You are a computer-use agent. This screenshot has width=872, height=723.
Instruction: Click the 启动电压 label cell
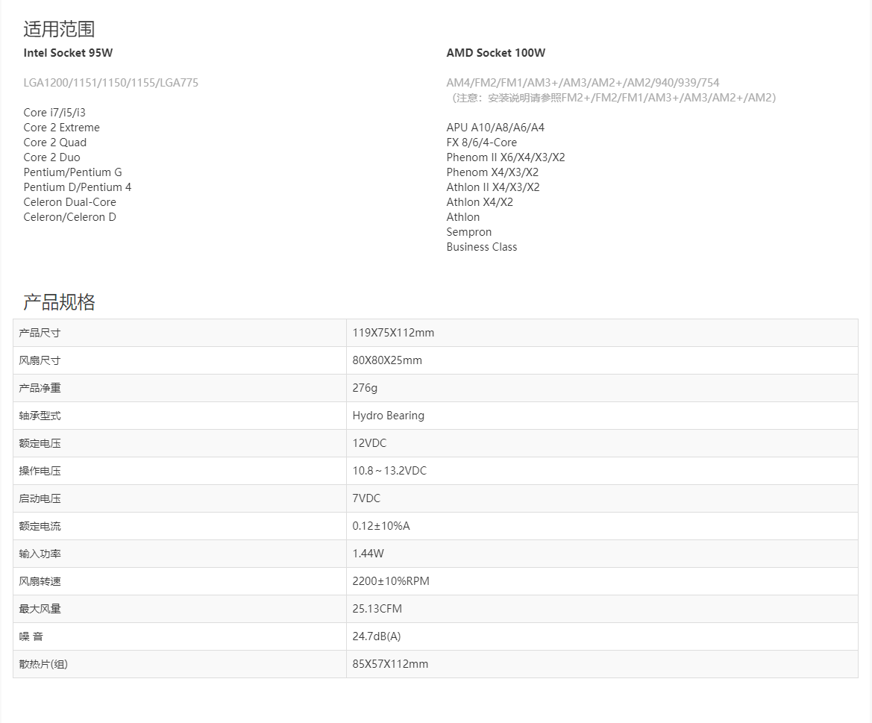(180, 498)
